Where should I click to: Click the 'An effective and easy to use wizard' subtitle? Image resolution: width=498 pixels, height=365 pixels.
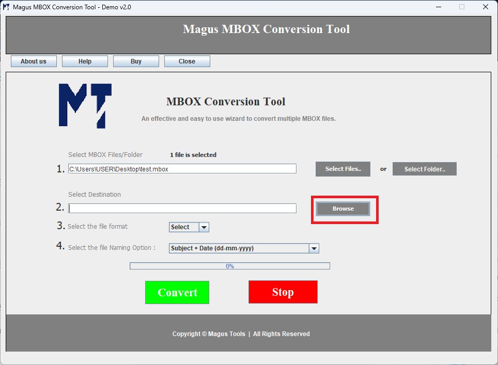239,119
